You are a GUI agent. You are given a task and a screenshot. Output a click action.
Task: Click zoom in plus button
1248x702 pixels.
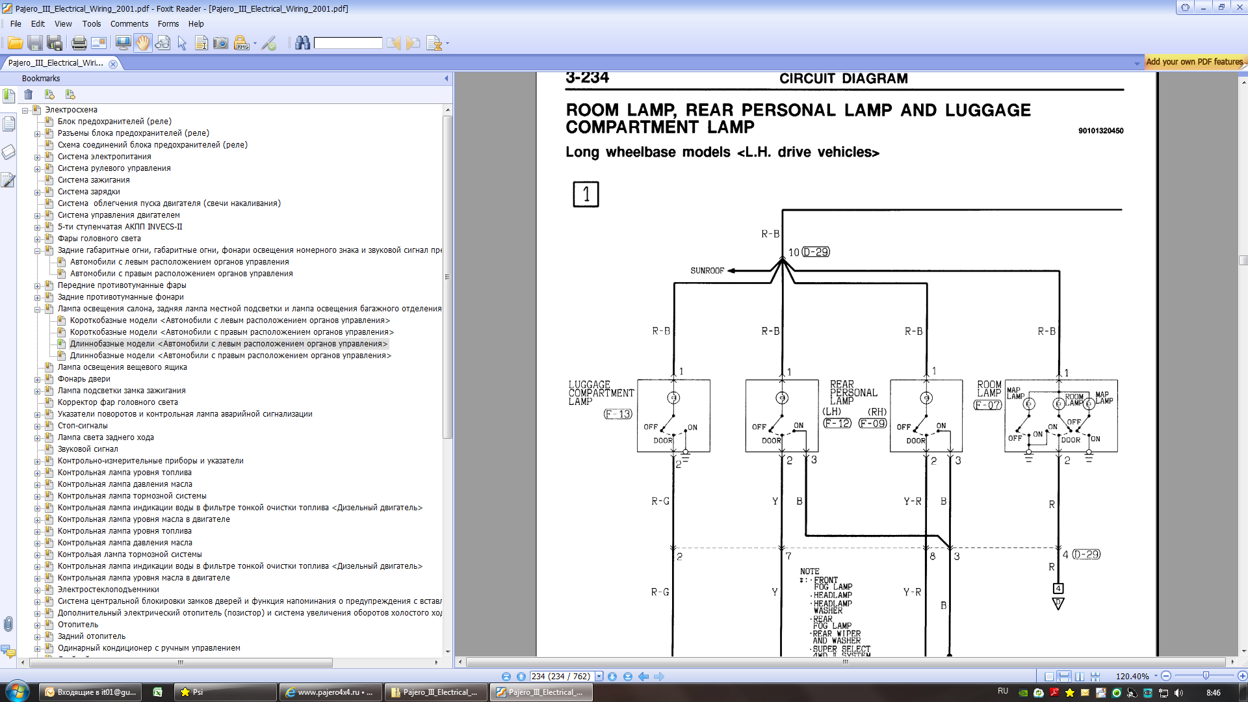1242,676
